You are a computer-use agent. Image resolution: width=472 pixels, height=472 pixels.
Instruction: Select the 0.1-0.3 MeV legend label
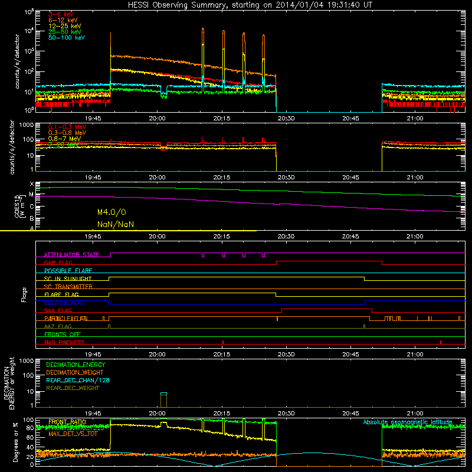(x=67, y=127)
